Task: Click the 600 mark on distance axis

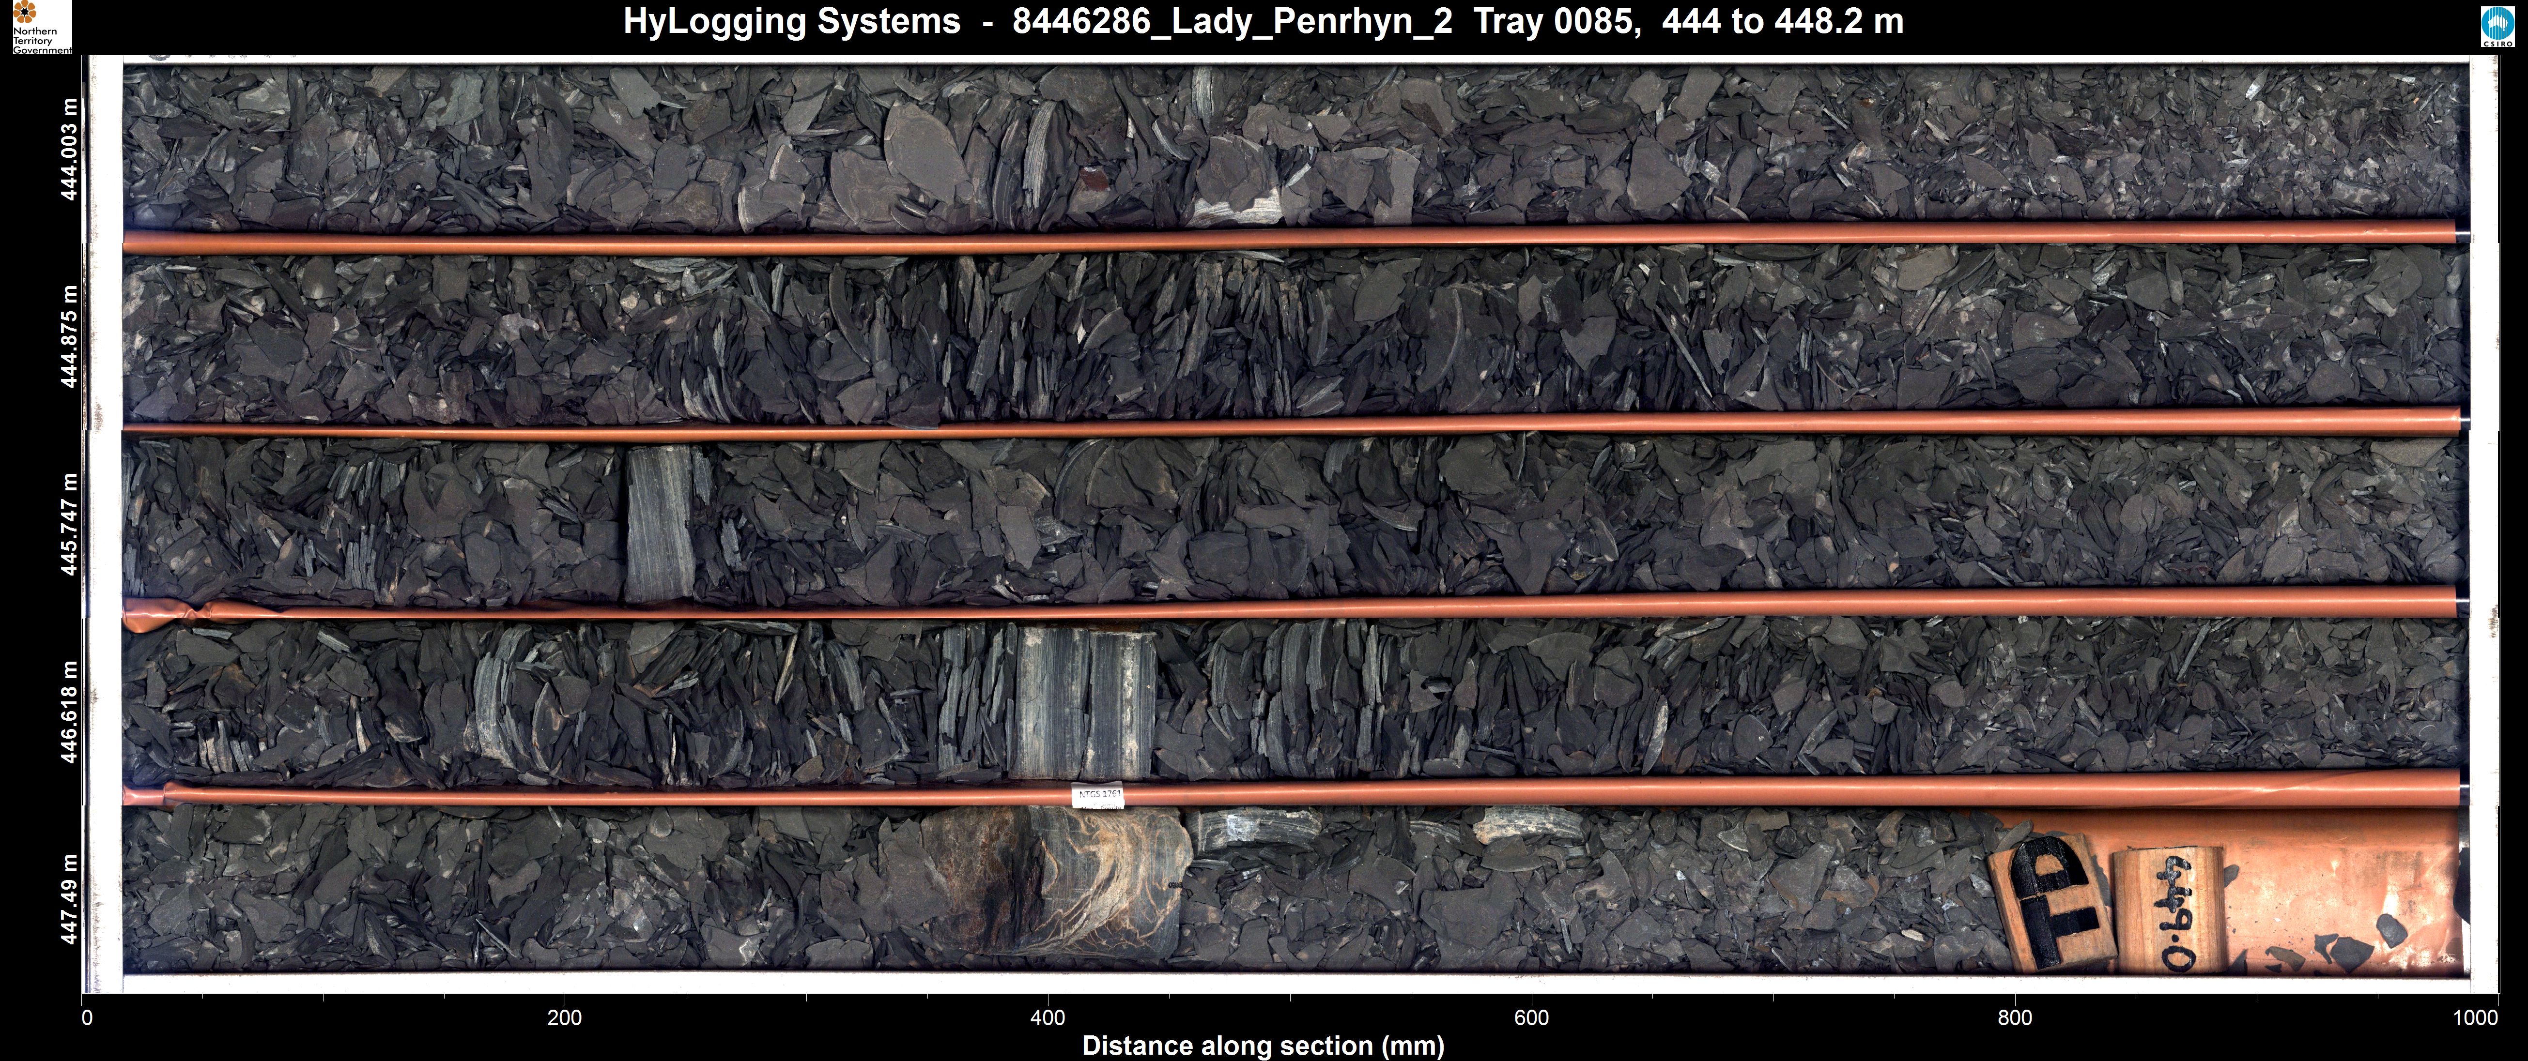Action: (x=1531, y=1018)
